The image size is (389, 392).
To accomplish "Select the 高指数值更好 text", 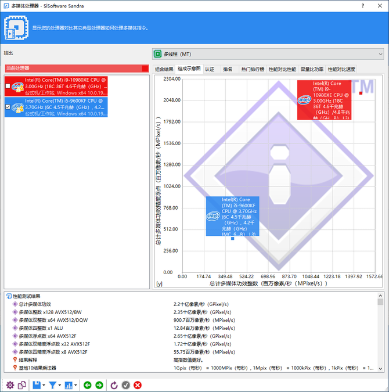I will tap(188, 360).
